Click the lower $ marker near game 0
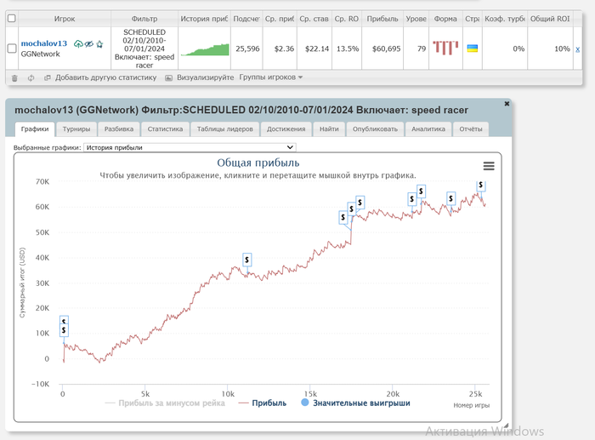 (x=64, y=330)
